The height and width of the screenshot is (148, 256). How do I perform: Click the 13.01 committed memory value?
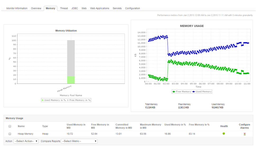118,134
